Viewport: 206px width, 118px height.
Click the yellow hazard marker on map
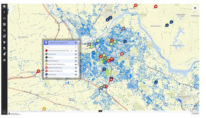[44, 109]
